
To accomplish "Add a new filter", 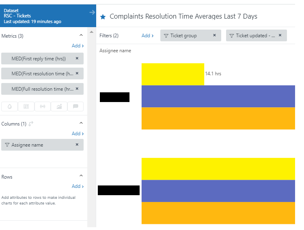I will tap(147, 36).
